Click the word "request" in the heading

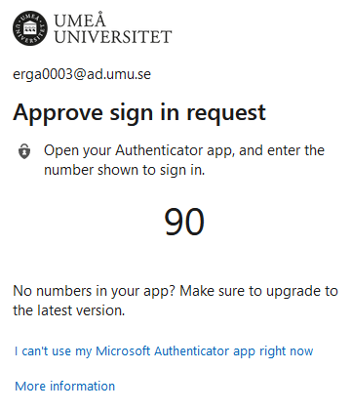226,113
